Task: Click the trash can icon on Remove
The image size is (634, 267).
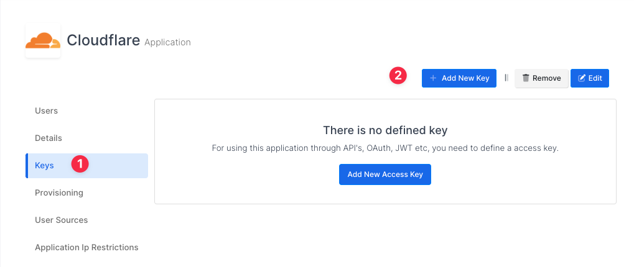Action: coord(526,78)
